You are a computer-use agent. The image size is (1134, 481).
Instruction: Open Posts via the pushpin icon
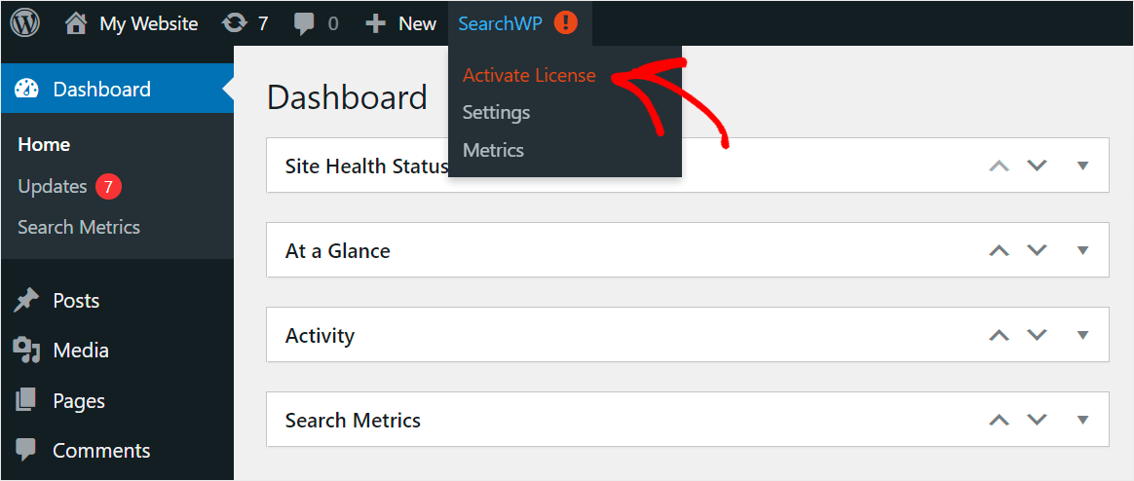pos(26,300)
